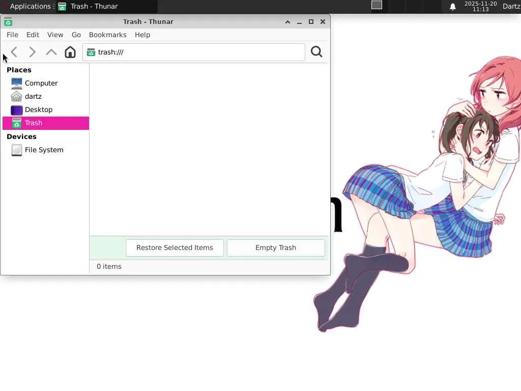This screenshot has width=521, height=391.
Task: Open search with magnifying glass icon
Action: click(x=316, y=52)
